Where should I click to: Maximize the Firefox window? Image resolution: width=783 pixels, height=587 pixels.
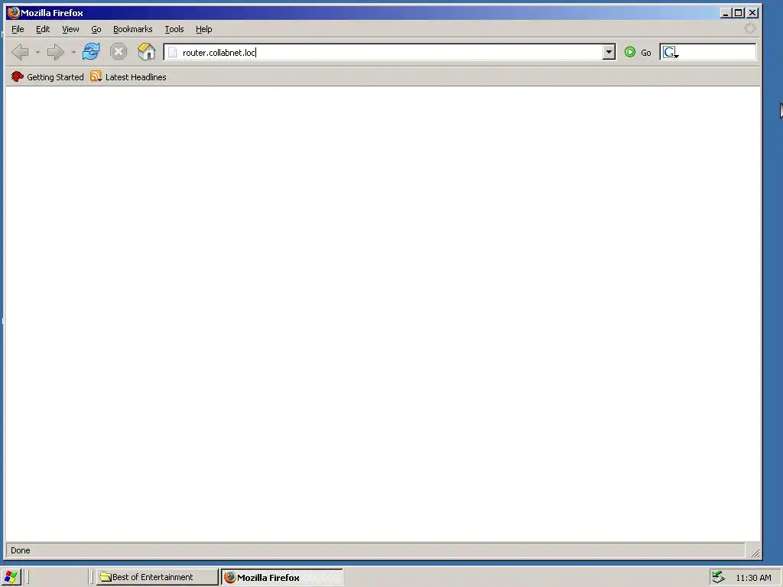click(x=738, y=13)
